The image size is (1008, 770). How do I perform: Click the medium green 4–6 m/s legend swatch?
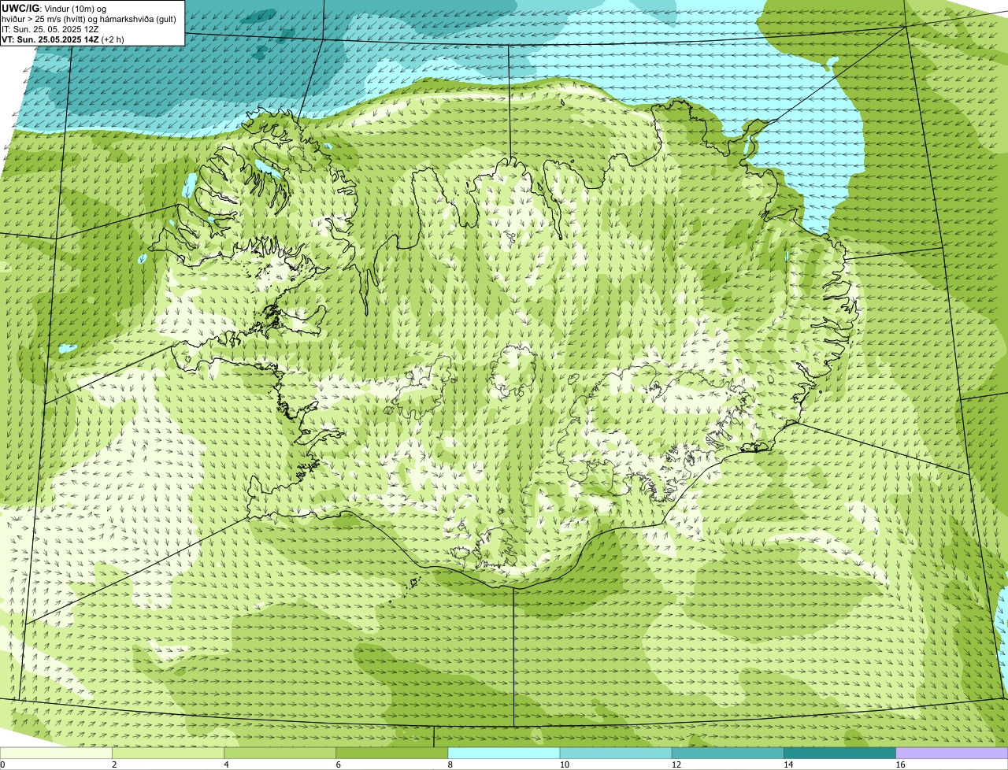pyautogui.click(x=280, y=753)
